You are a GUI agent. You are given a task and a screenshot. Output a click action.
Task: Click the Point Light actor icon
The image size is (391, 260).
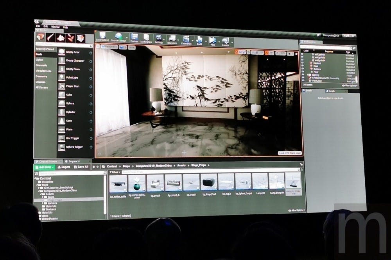(x=62, y=77)
